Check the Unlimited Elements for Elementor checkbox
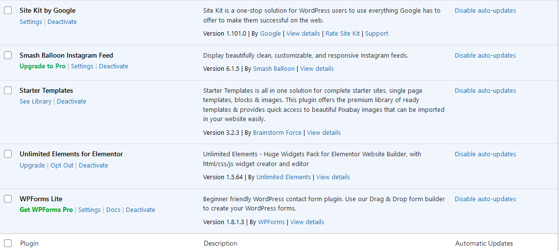The width and height of the screenshot is (559, 251). pyautogui.click(x=8, y=154)
